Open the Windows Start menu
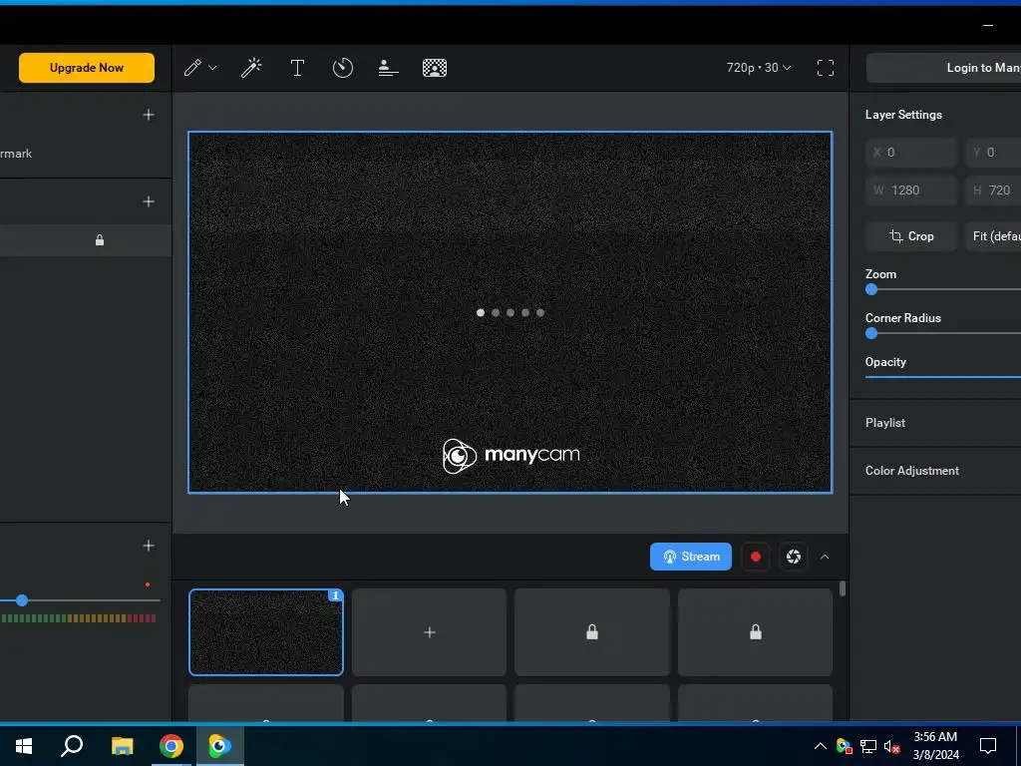Screen dimensions: 1021x766 [24, 746]
